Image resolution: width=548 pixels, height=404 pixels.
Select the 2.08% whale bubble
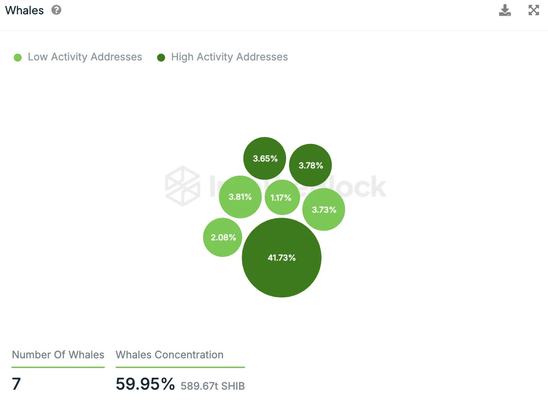pos(223,238)
